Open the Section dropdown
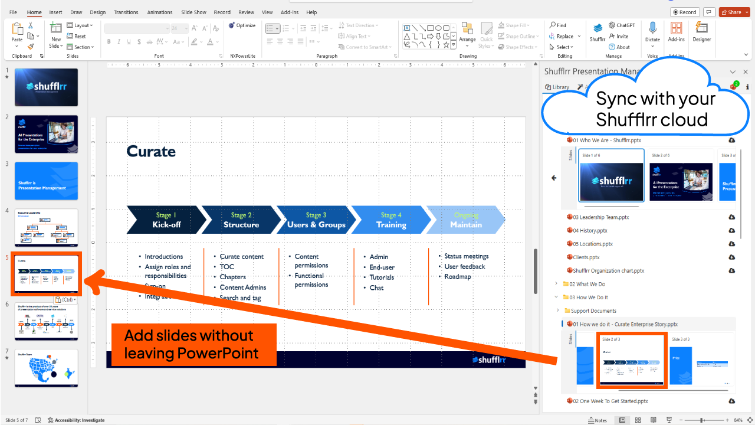 tap(80, 47)
